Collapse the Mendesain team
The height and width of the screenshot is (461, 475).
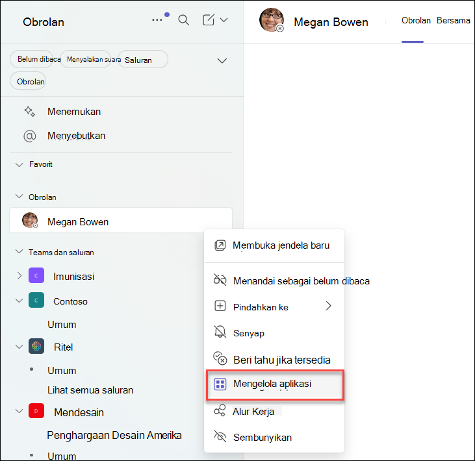(x=19, y=412)
